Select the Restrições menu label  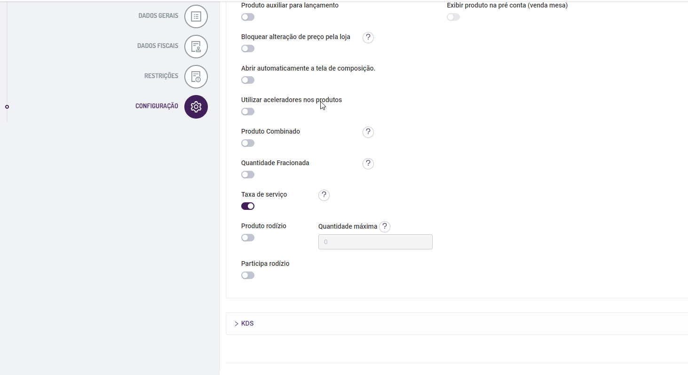[x=161, y=76]
